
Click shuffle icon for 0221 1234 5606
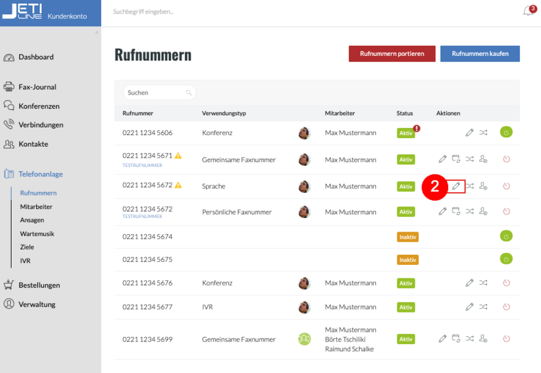coord(484,132)
